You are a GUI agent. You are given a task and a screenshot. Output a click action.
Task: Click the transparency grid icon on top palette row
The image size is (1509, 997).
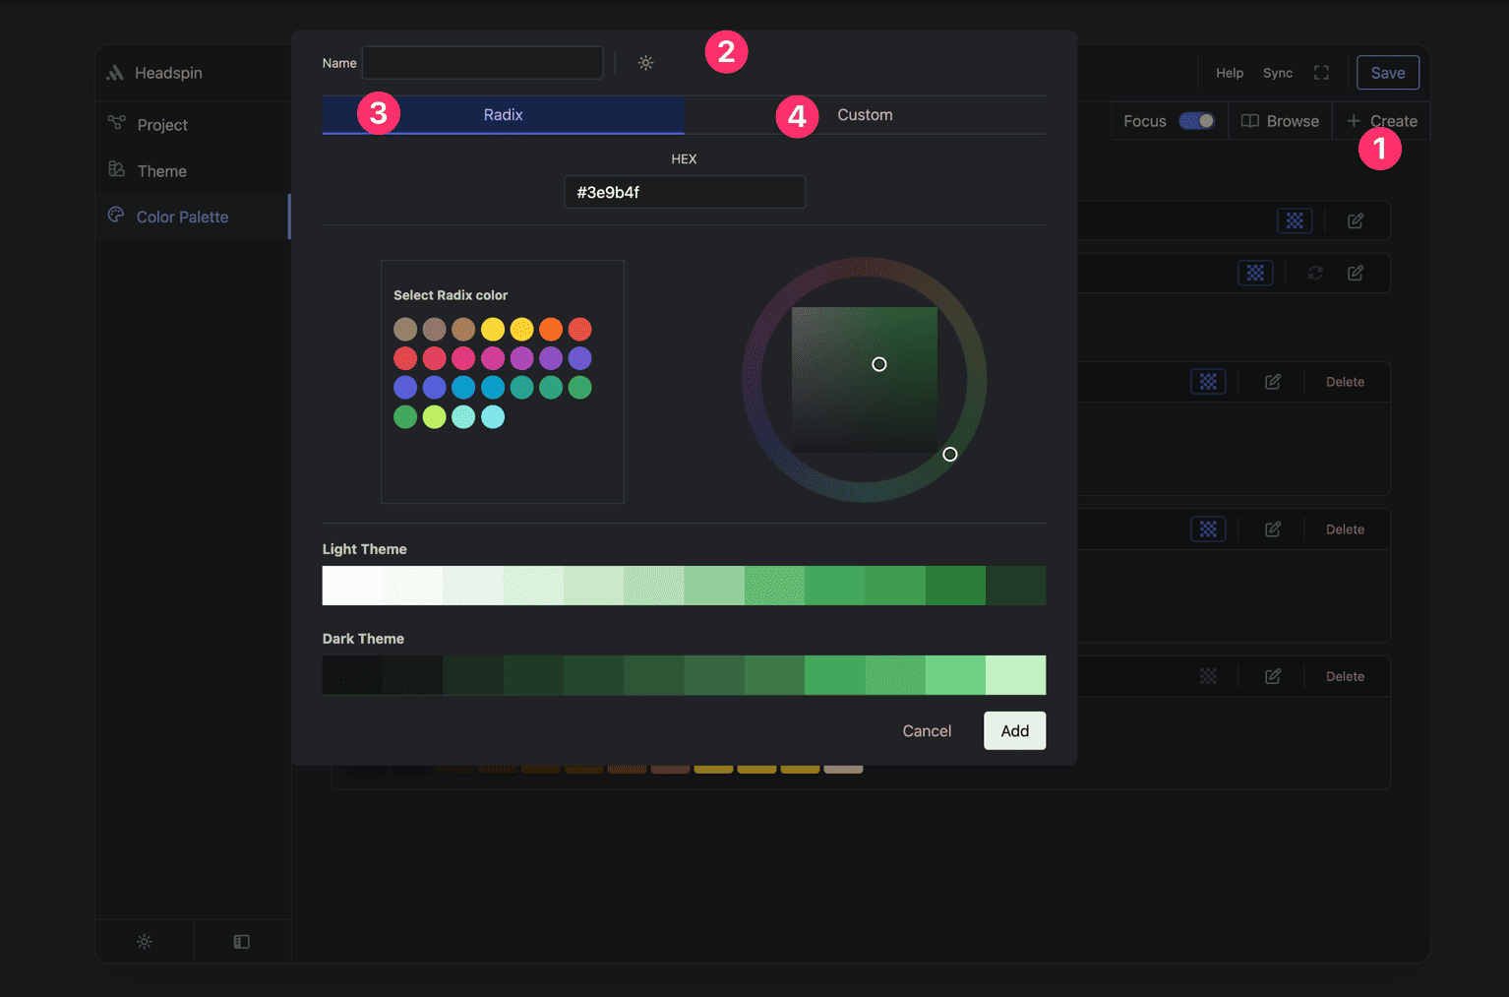point(1295,220)
